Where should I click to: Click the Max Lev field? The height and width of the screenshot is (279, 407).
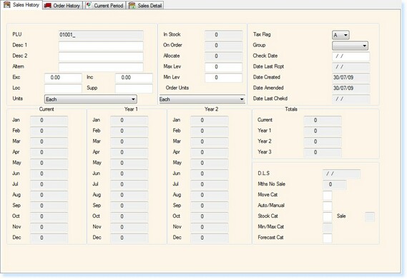[x=223, y=67]
